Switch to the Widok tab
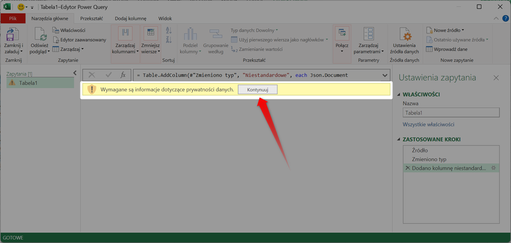The height and width of the screenshot is (243, 511). click(x=165, y=18)
